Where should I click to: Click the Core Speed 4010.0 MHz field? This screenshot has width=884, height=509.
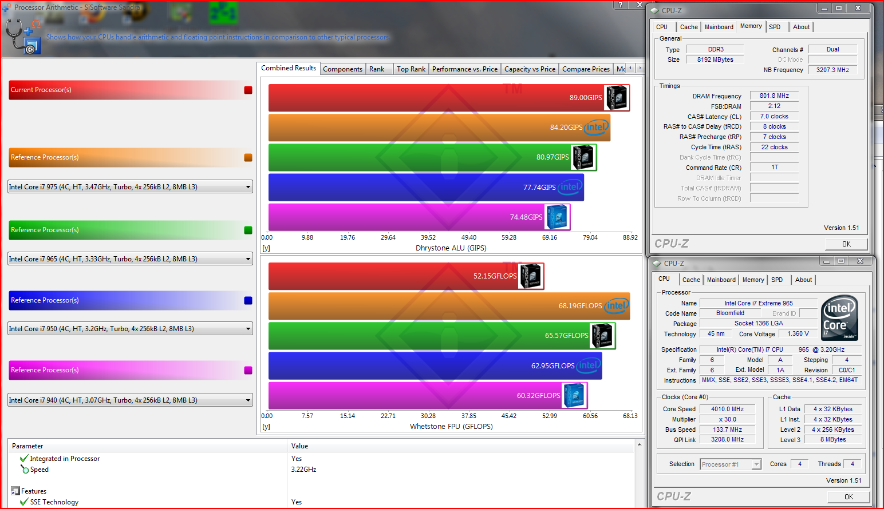pos(727,409)
